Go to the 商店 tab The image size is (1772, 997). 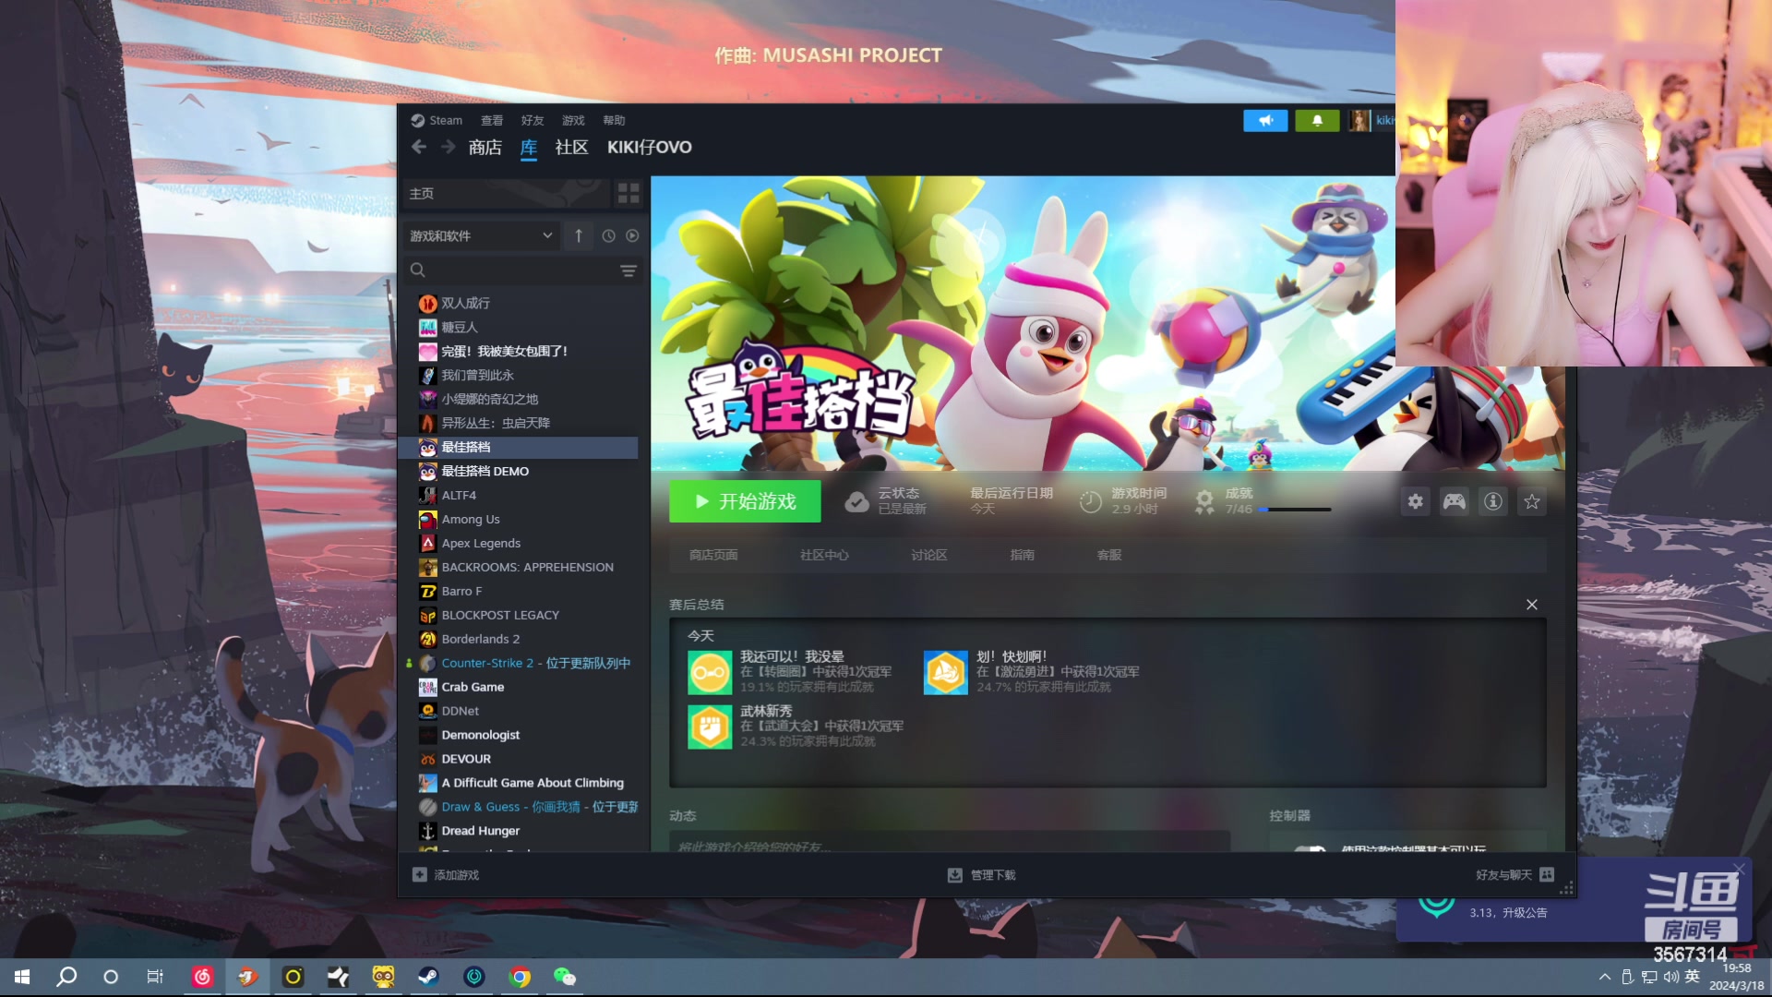point(485,147)
